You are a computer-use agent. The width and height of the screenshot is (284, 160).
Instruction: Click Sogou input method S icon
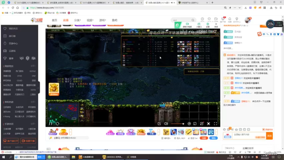coord(260,34)
